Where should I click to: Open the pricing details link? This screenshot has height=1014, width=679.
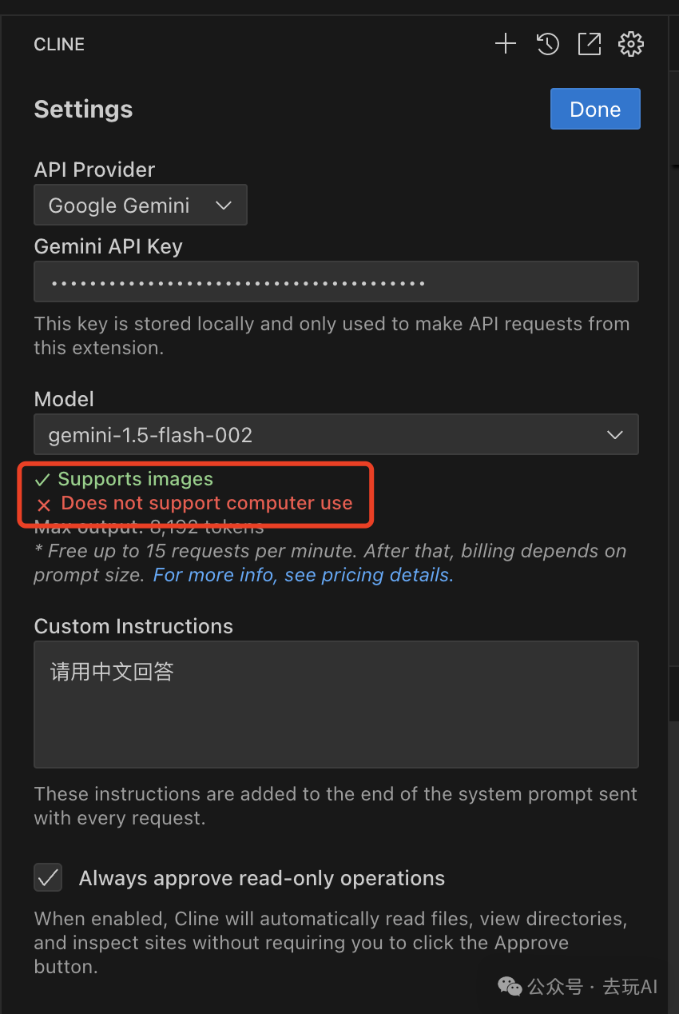[x=303, y=575]
